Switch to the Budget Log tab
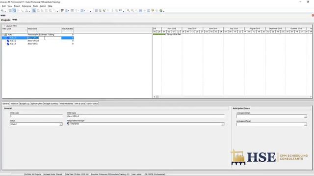This screenshot has width=314, height=176. point(25,104)
